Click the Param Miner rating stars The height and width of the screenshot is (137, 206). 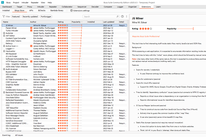(63, 28)
